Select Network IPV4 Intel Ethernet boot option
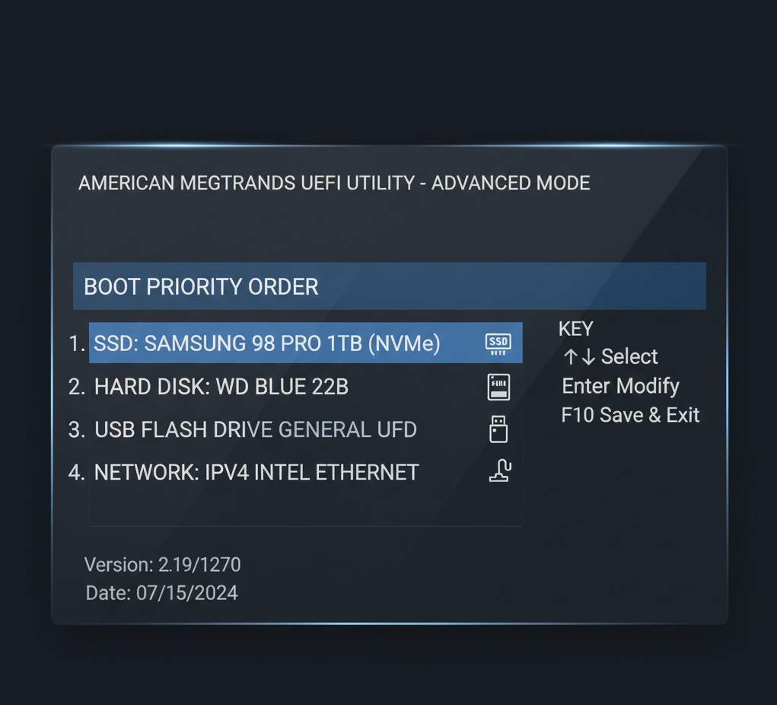This screenshot has width=777, height=705. point(306,472)
